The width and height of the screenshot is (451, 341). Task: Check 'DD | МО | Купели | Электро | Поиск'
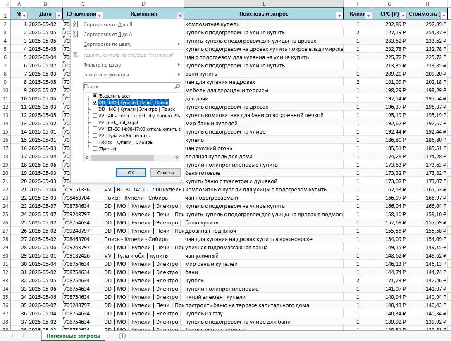(x=95, y=109)
